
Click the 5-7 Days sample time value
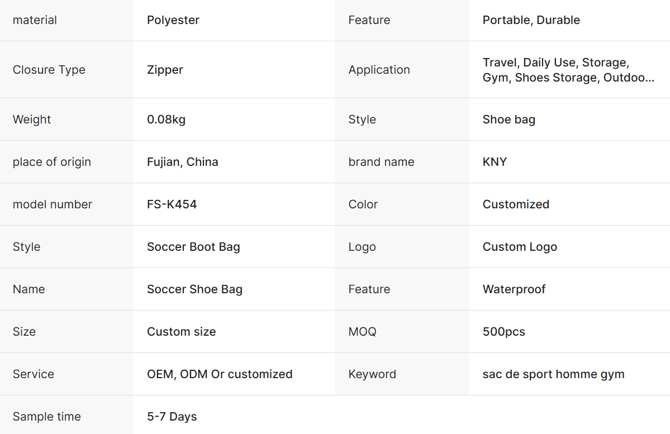tap(172, 417)
